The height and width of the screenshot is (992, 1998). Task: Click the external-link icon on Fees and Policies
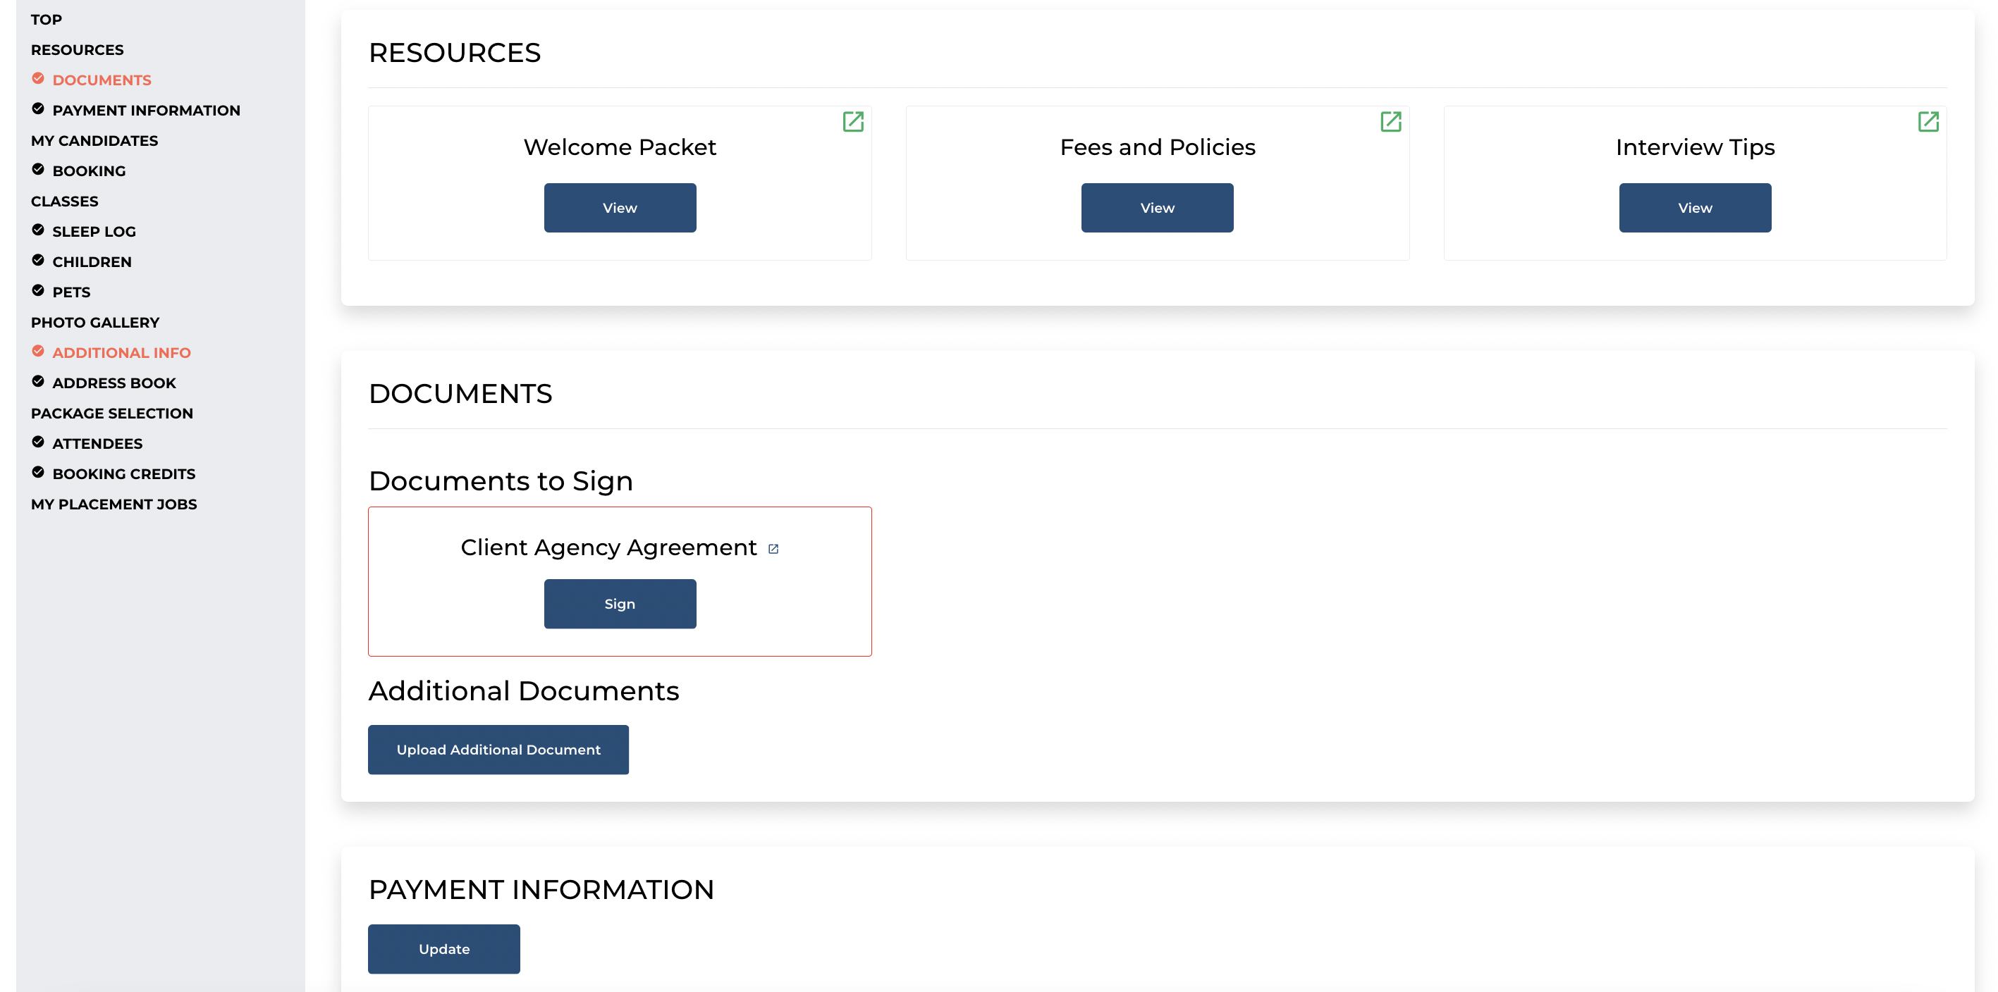point(1391,122)
